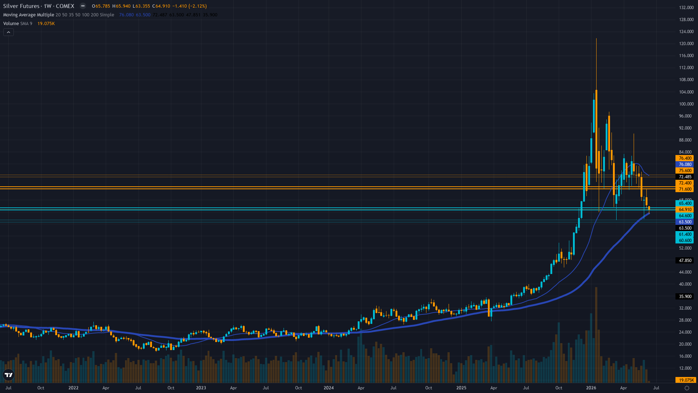Viewport: 698px width, 393px height.
Task: Open chart settings gear at bottom right corner
Action: click(x=687, y=388)
